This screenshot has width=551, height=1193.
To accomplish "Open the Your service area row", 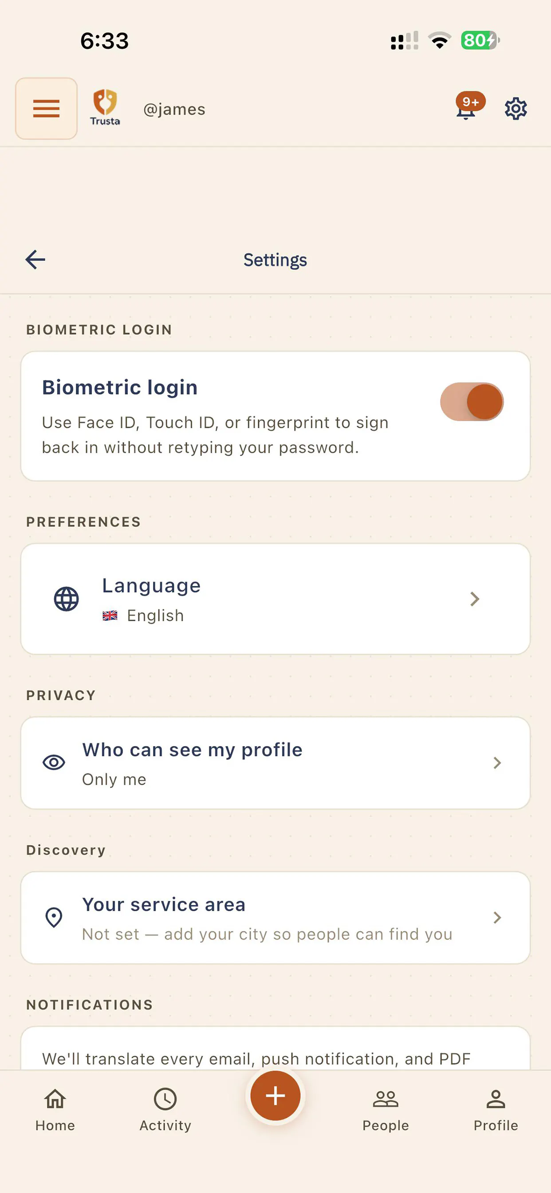I will (275, 917).
